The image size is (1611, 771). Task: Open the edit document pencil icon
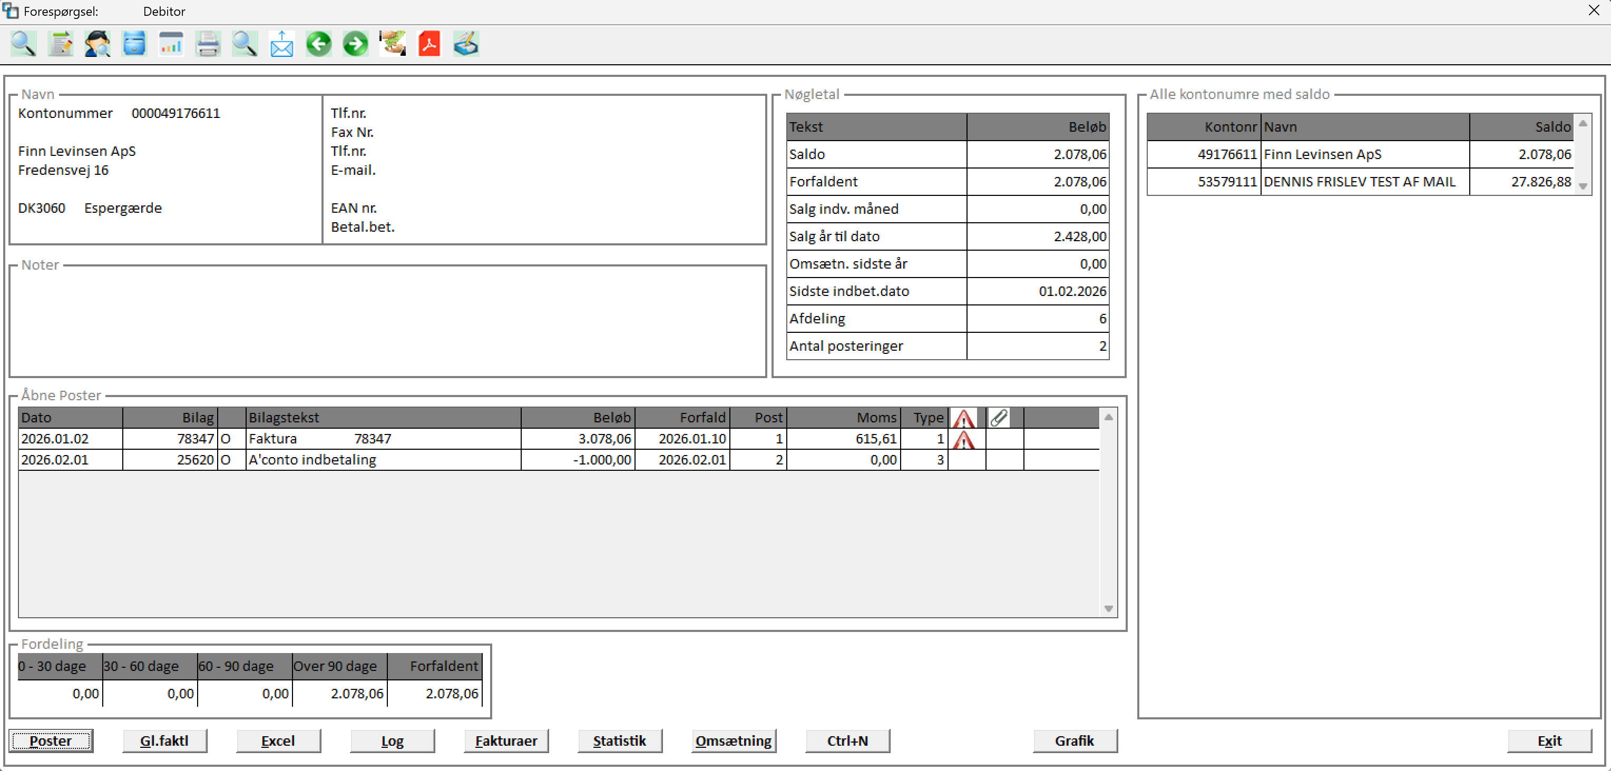point(60,44)
